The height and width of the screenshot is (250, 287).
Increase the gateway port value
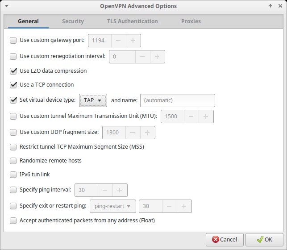(133, 41)
